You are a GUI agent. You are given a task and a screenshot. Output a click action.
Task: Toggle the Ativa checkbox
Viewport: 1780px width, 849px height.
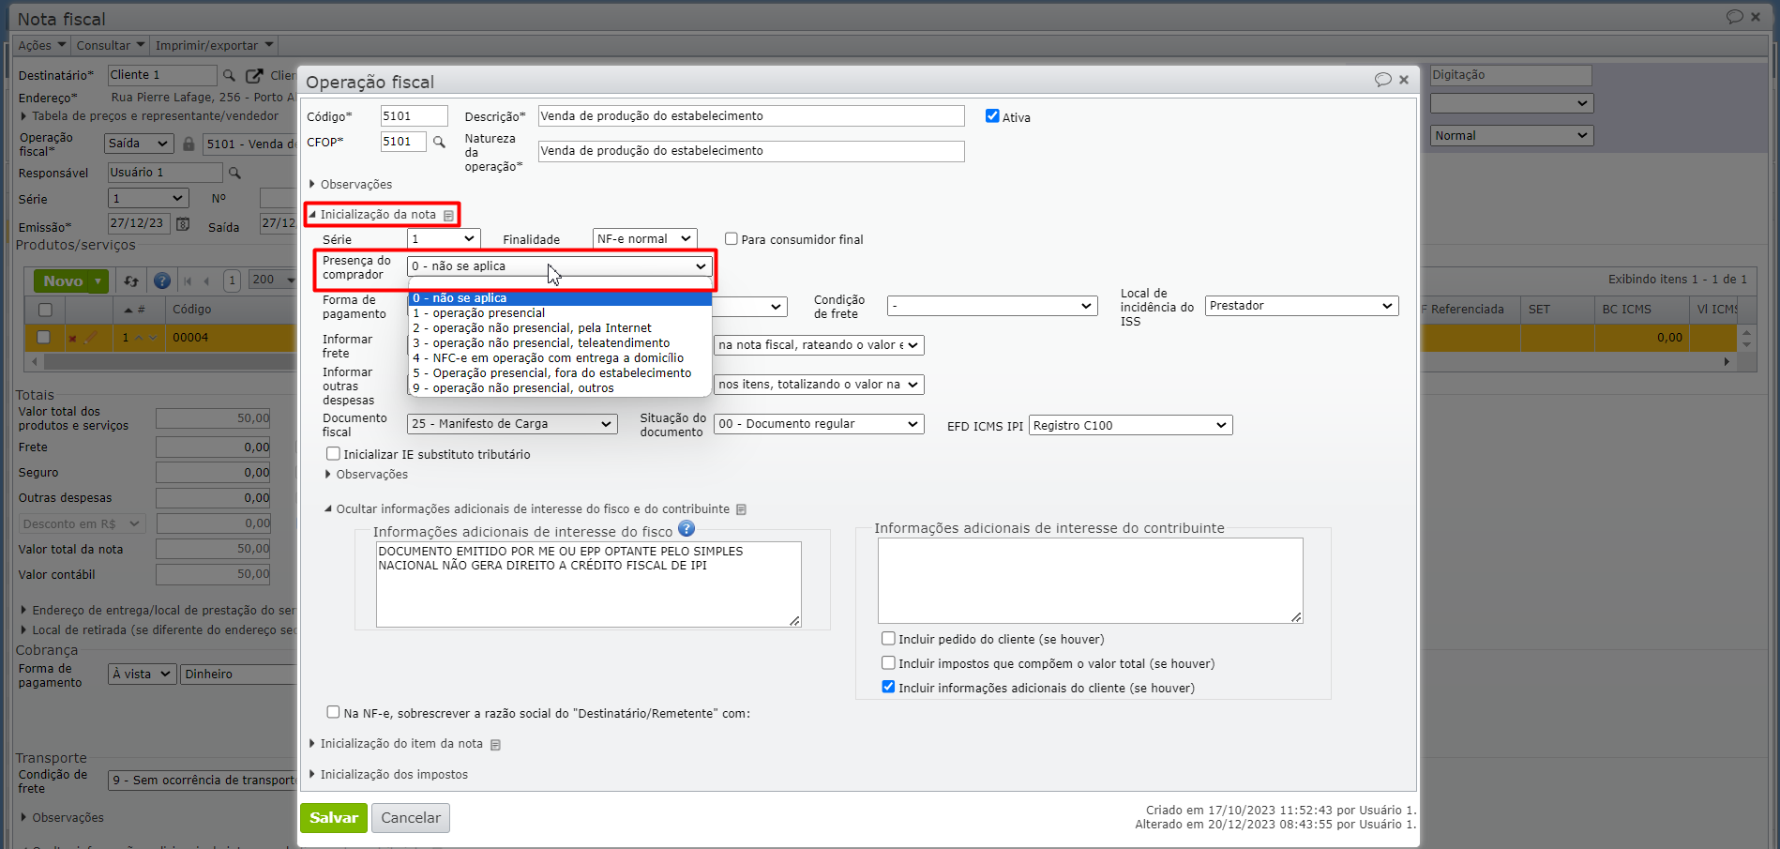(x=992, y=116)
